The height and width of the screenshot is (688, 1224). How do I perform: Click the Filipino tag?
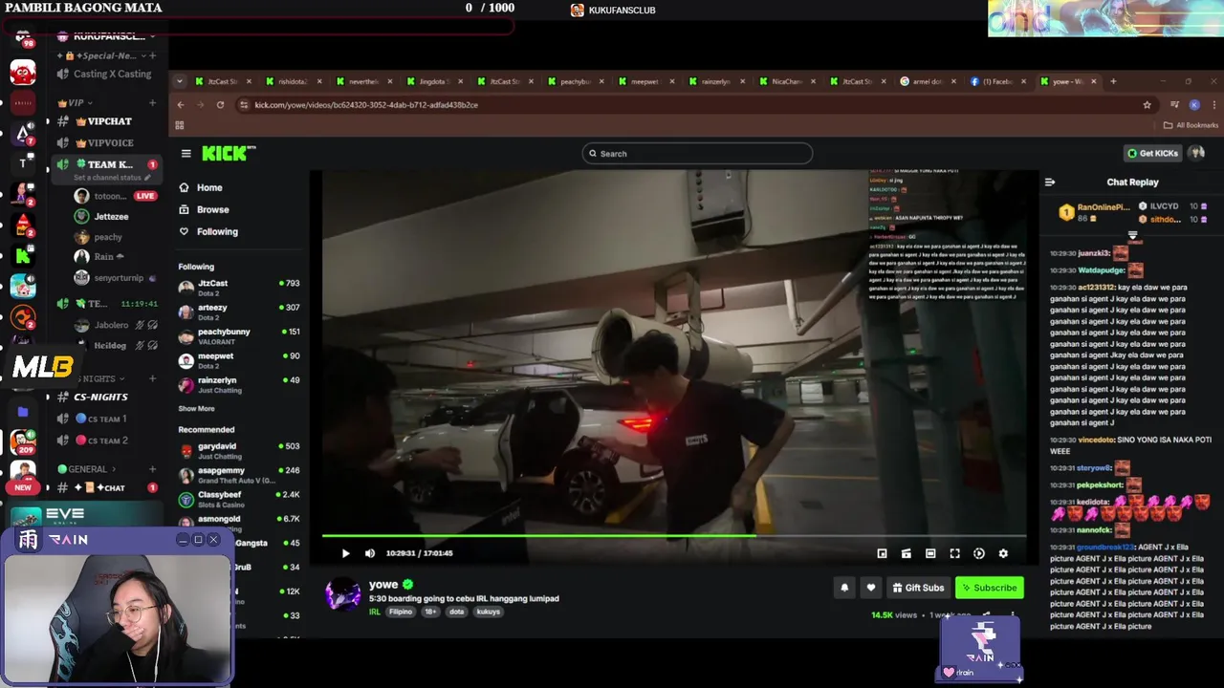401,612
